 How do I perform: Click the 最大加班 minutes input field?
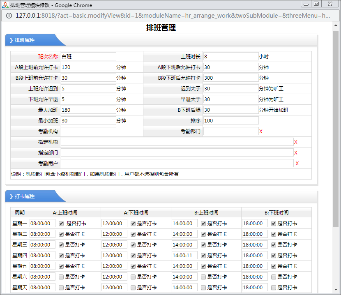88,110
